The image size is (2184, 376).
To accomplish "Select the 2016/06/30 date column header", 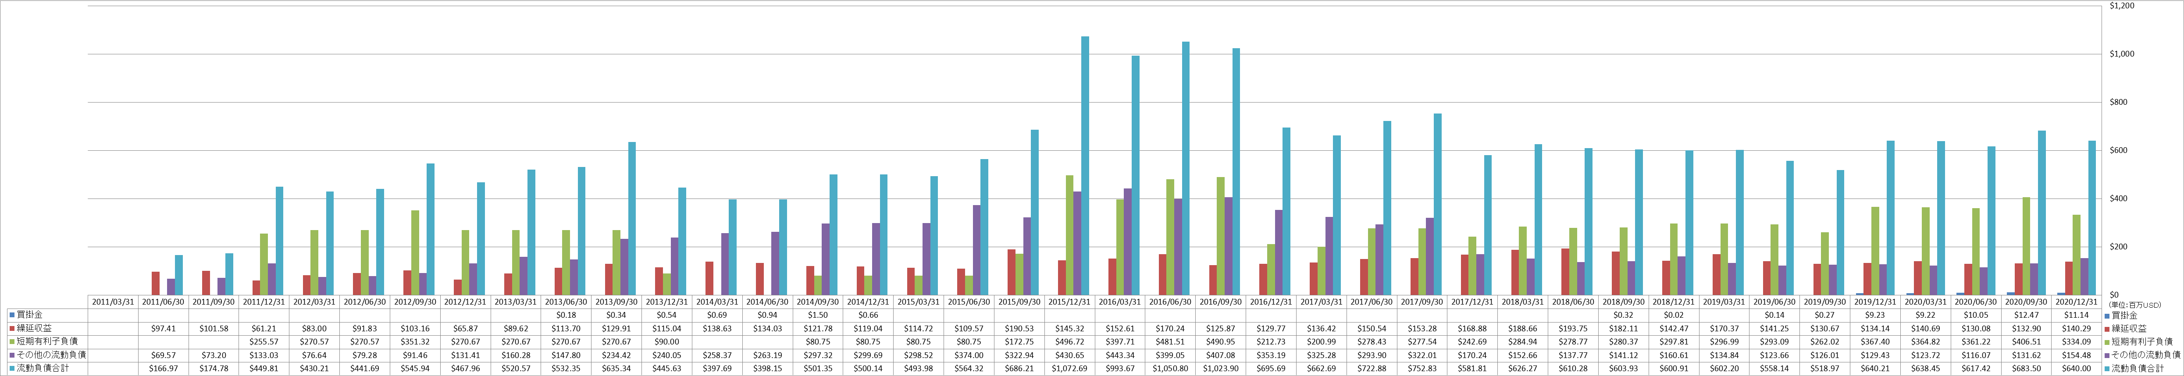I will 1171,302.
